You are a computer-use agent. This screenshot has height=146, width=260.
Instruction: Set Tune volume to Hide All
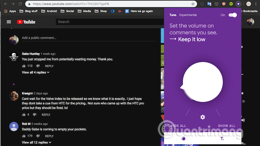pos(179,126)
